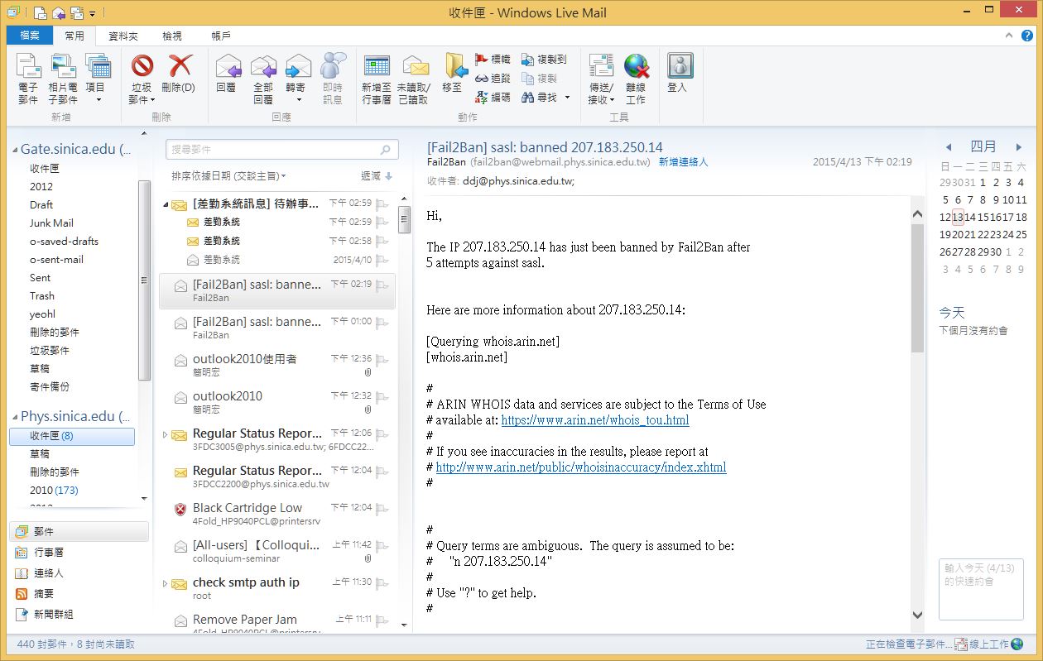
Task: Open the 項目 new items dropdown
Action: pyautogui.click(x=97, y=79)
